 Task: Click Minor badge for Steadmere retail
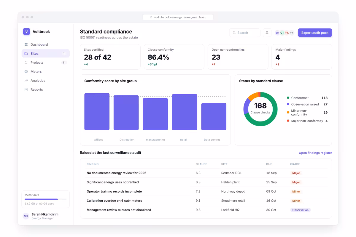[x=296, y=201]
